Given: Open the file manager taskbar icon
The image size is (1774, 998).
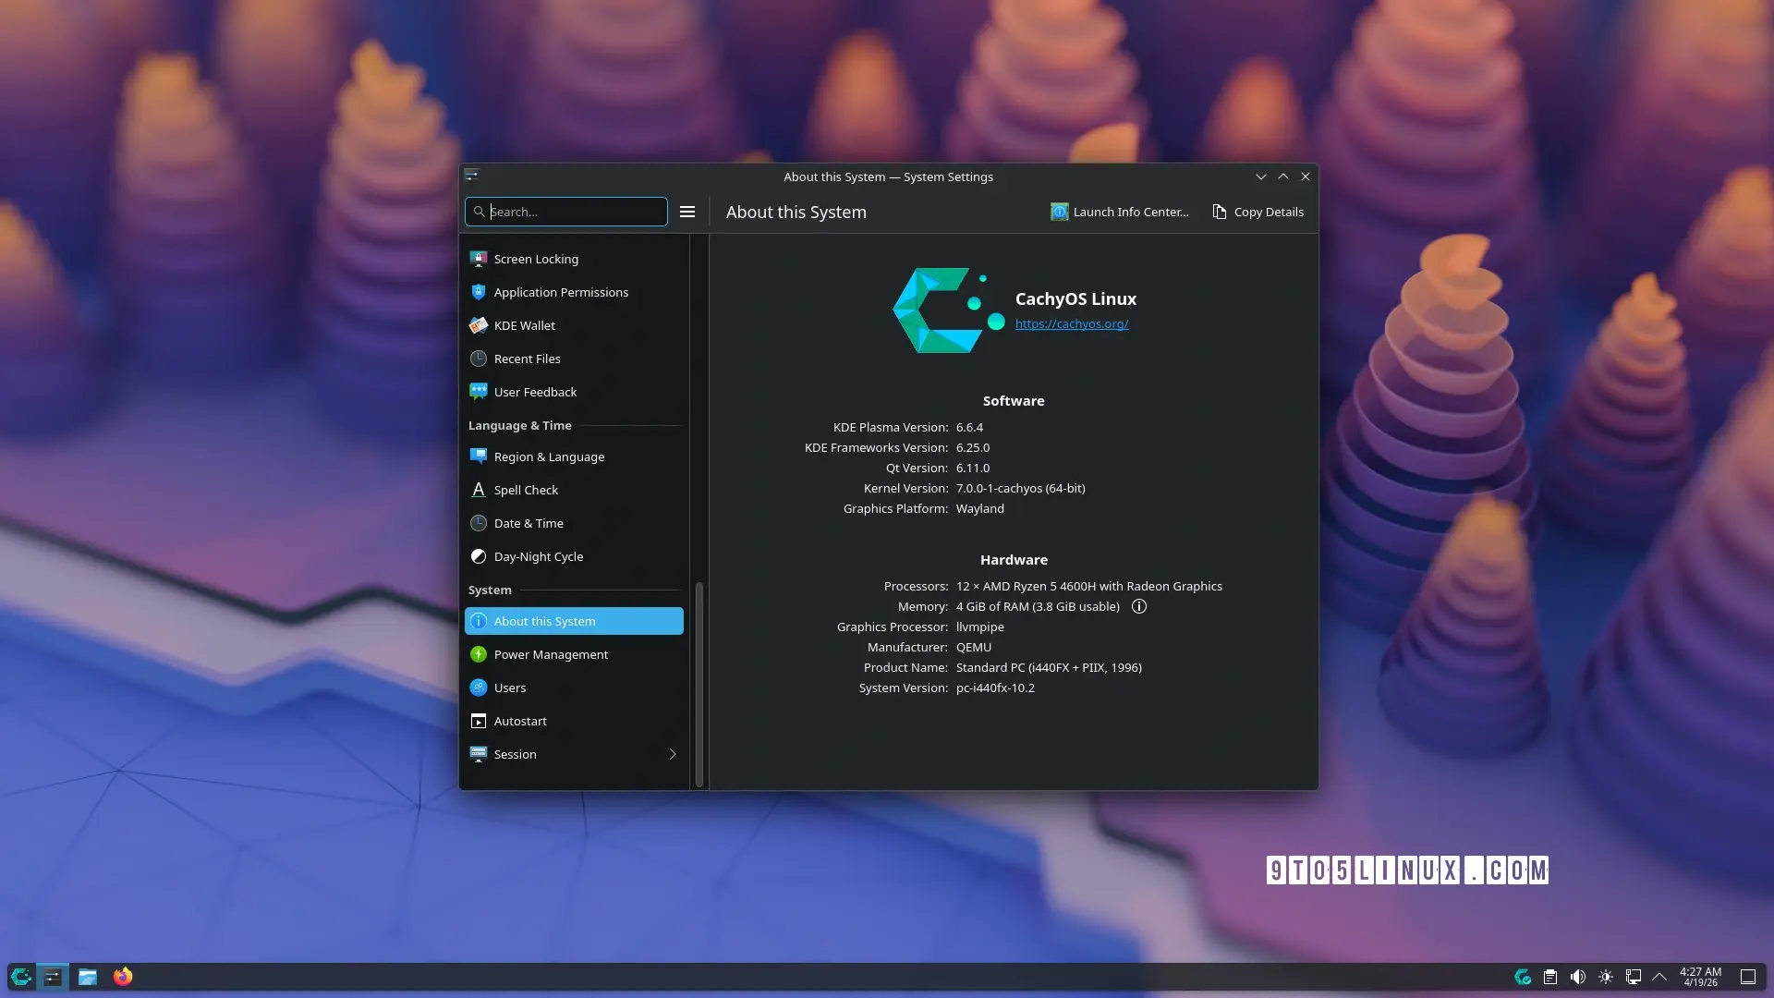Looking at the screenshot, I should pos(88,977).
